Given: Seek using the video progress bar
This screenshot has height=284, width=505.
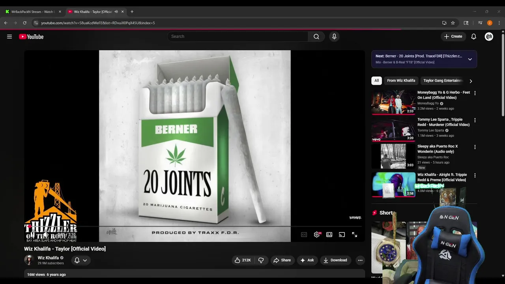Looking at the screenshot, I should pyautogui.click(x=195, y=227).
